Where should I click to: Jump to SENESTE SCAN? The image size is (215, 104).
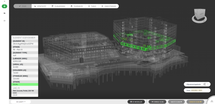(195, 102)
